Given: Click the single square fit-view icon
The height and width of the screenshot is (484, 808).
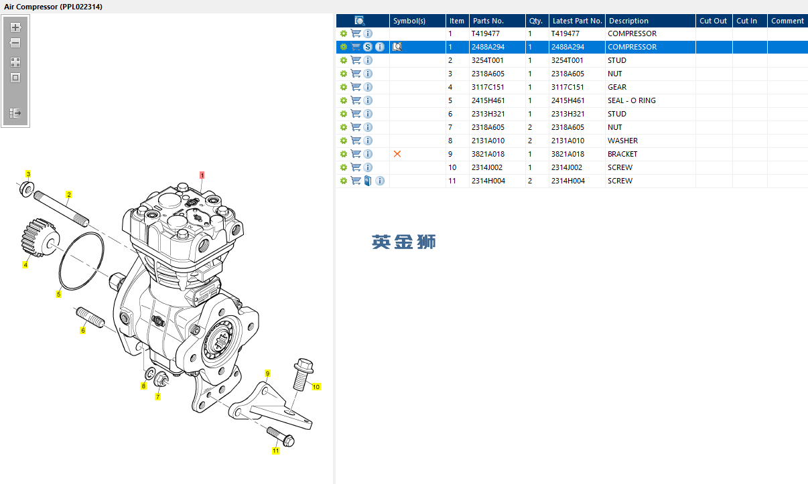Looking at the screenshot, I should tap(15, 78).
